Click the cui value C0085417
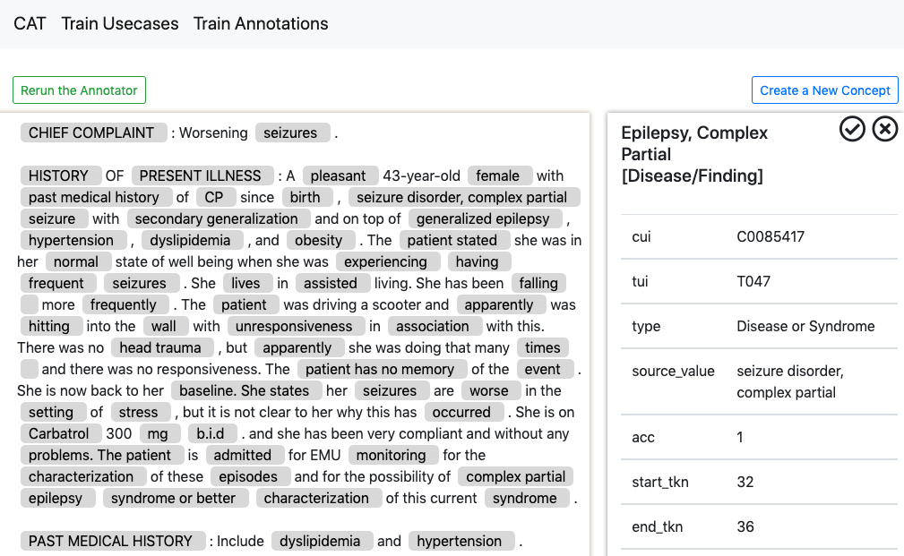904x556 pixels. coord(771,236)
